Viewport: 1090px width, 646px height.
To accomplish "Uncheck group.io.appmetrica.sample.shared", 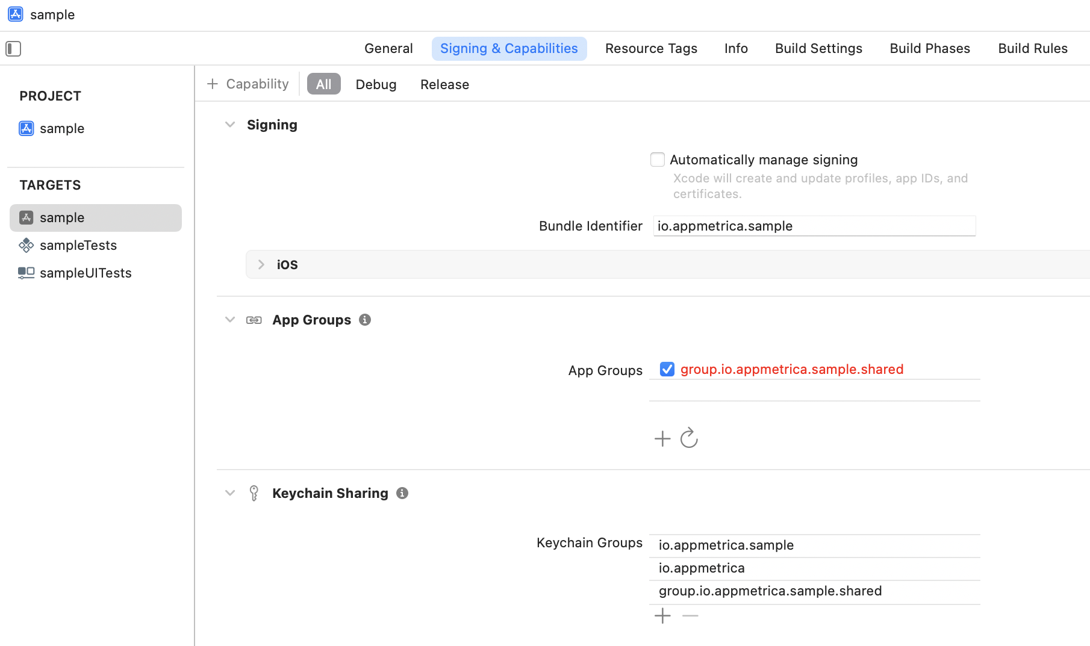I will click(x=667, y=369).
